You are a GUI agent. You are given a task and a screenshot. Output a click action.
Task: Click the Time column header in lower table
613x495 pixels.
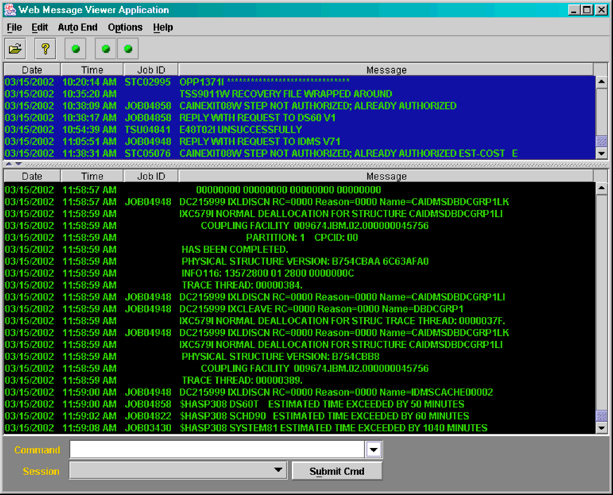click(92, 176)
